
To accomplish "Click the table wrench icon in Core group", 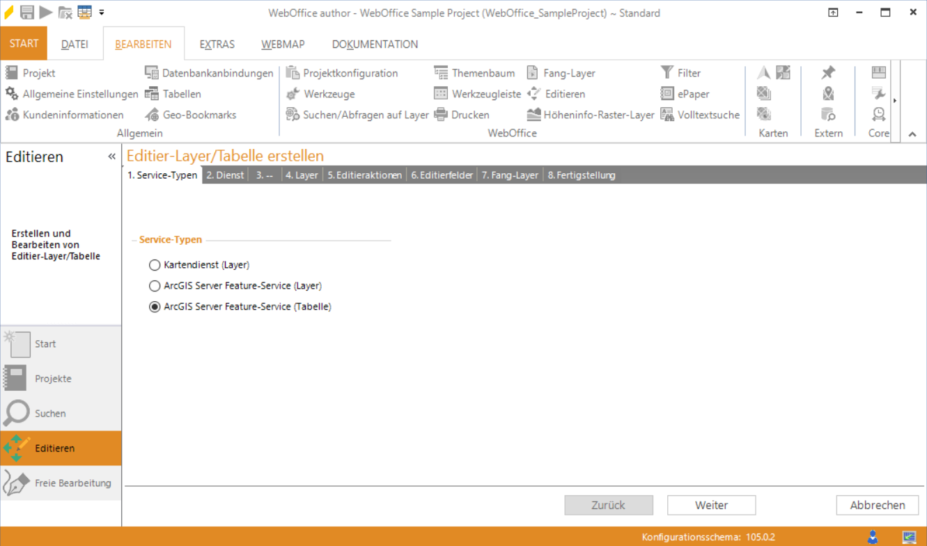I will point(879,93).
